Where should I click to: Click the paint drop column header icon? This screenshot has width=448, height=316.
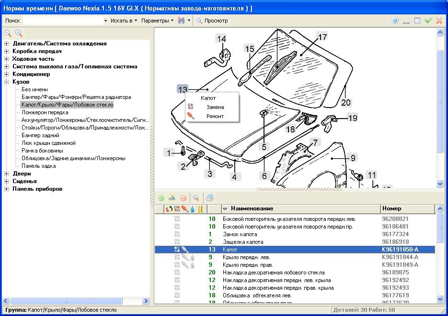click(193, 209)
